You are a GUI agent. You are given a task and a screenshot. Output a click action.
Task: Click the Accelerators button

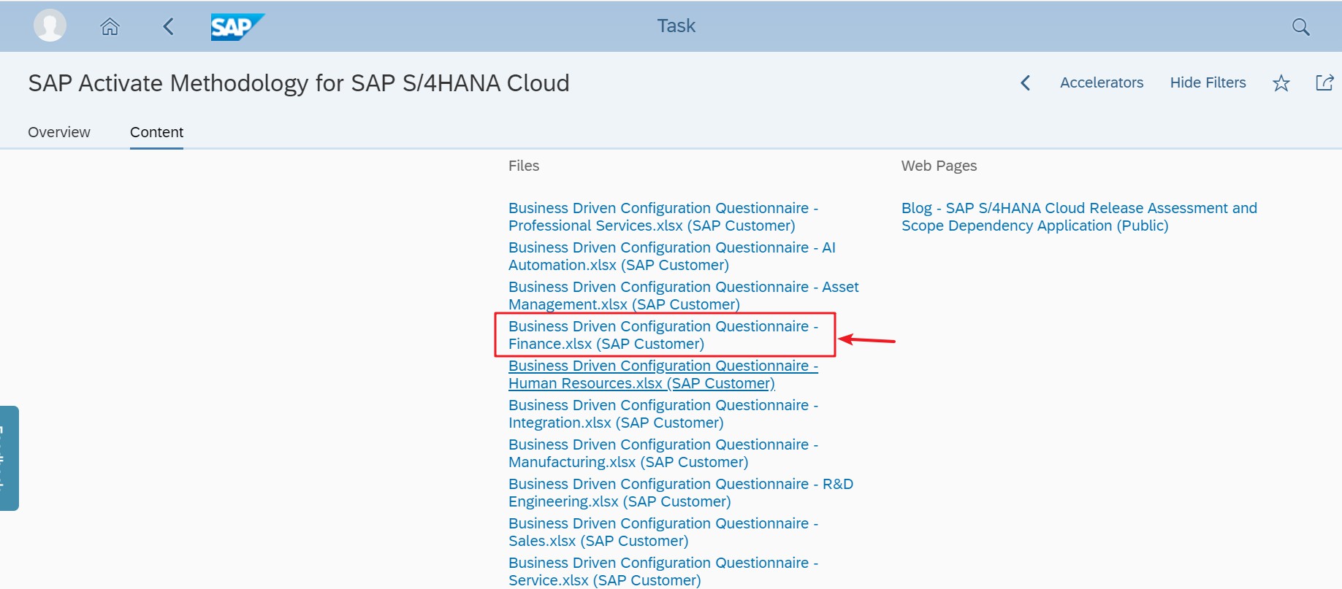pos(1102,82)
